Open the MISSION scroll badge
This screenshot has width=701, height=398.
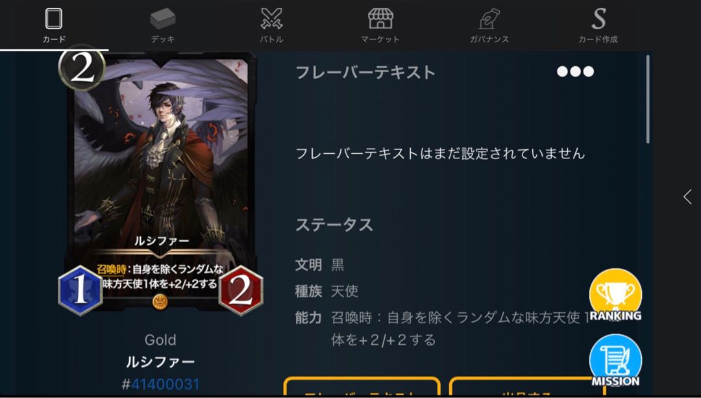click(615, 361)
